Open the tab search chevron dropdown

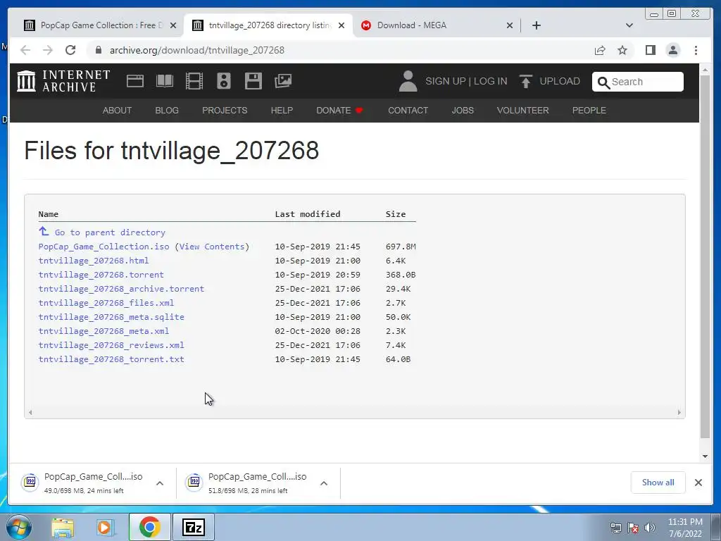(x=629, y=25)
